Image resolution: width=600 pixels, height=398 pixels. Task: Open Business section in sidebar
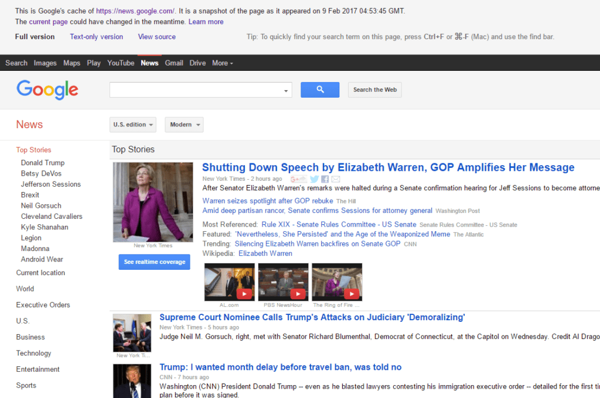tap(30, 337)
